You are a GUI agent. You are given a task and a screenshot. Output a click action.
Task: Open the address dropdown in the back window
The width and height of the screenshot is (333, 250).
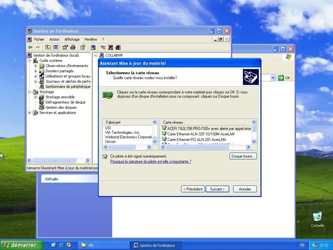[x=273, y=78]
